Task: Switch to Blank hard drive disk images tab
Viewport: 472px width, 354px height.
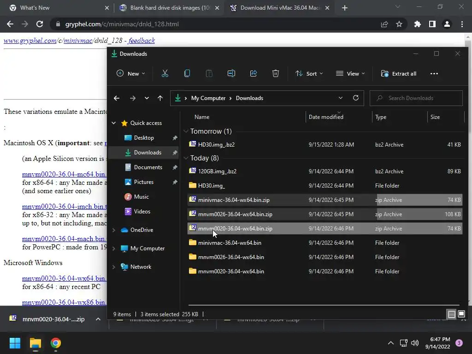Action: (x=170, y=8)
